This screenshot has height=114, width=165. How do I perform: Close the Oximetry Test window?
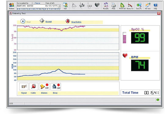tap(159, 13)
